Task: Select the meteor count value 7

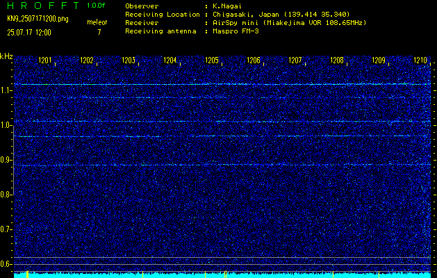Action: pyautogui.click(x=99, y=32)
